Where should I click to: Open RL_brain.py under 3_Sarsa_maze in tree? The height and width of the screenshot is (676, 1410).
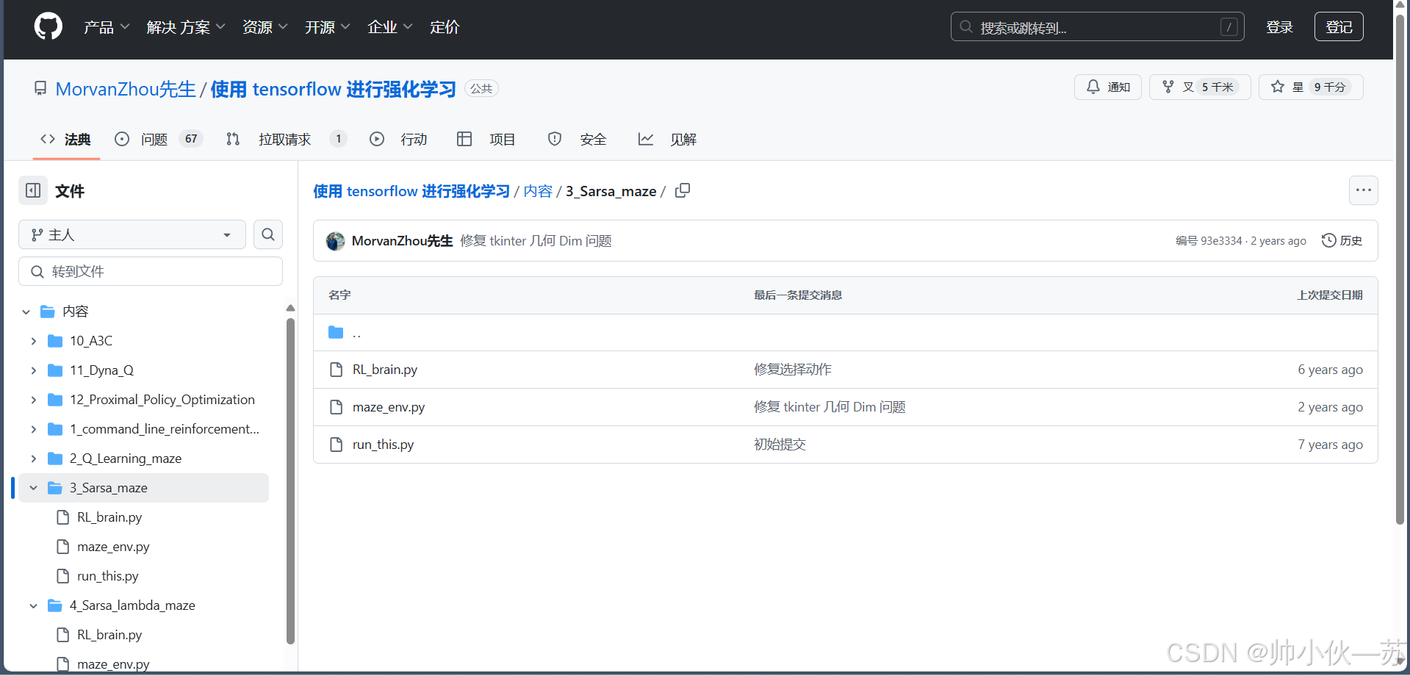pos(109,517)
